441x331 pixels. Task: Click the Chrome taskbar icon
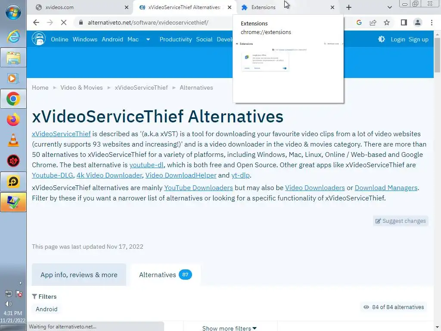(x=13, y=99)
